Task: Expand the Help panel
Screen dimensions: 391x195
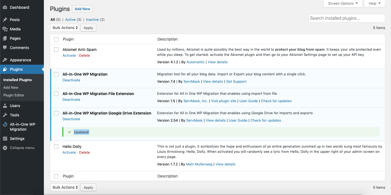Action: [x=375, y=4]
